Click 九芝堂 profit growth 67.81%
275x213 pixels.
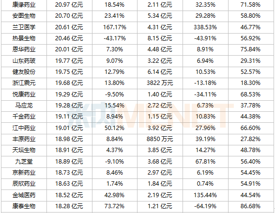(x=205, y=161)
